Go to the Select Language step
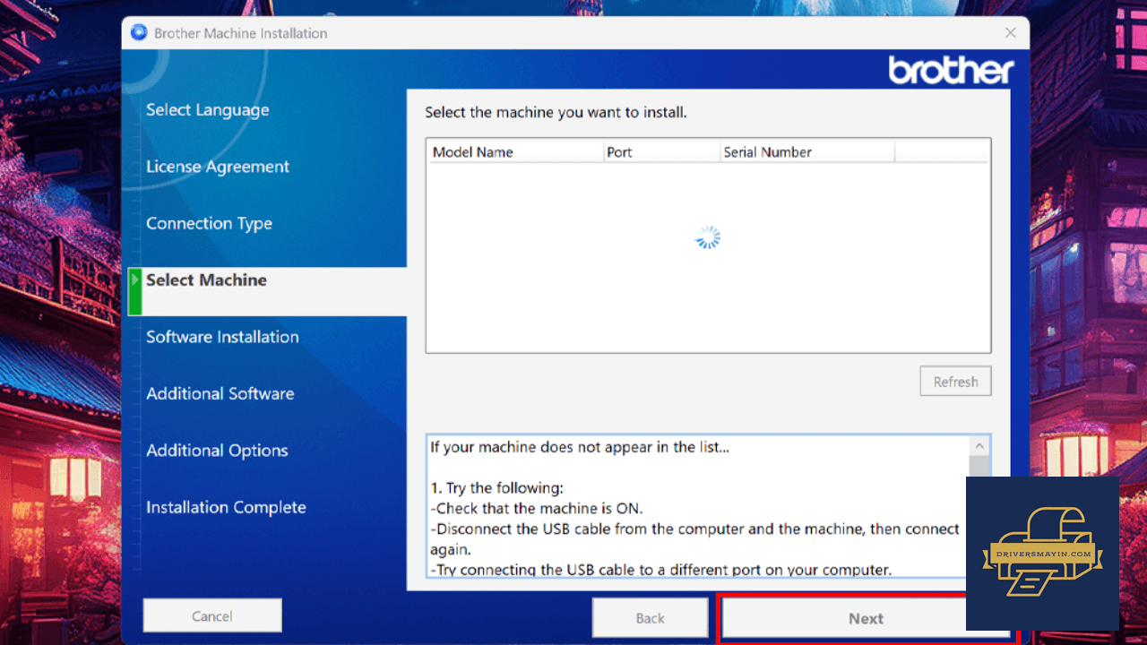Image resolution: width=1147 pixels, height=645 pixels. [x=208, y=110]
